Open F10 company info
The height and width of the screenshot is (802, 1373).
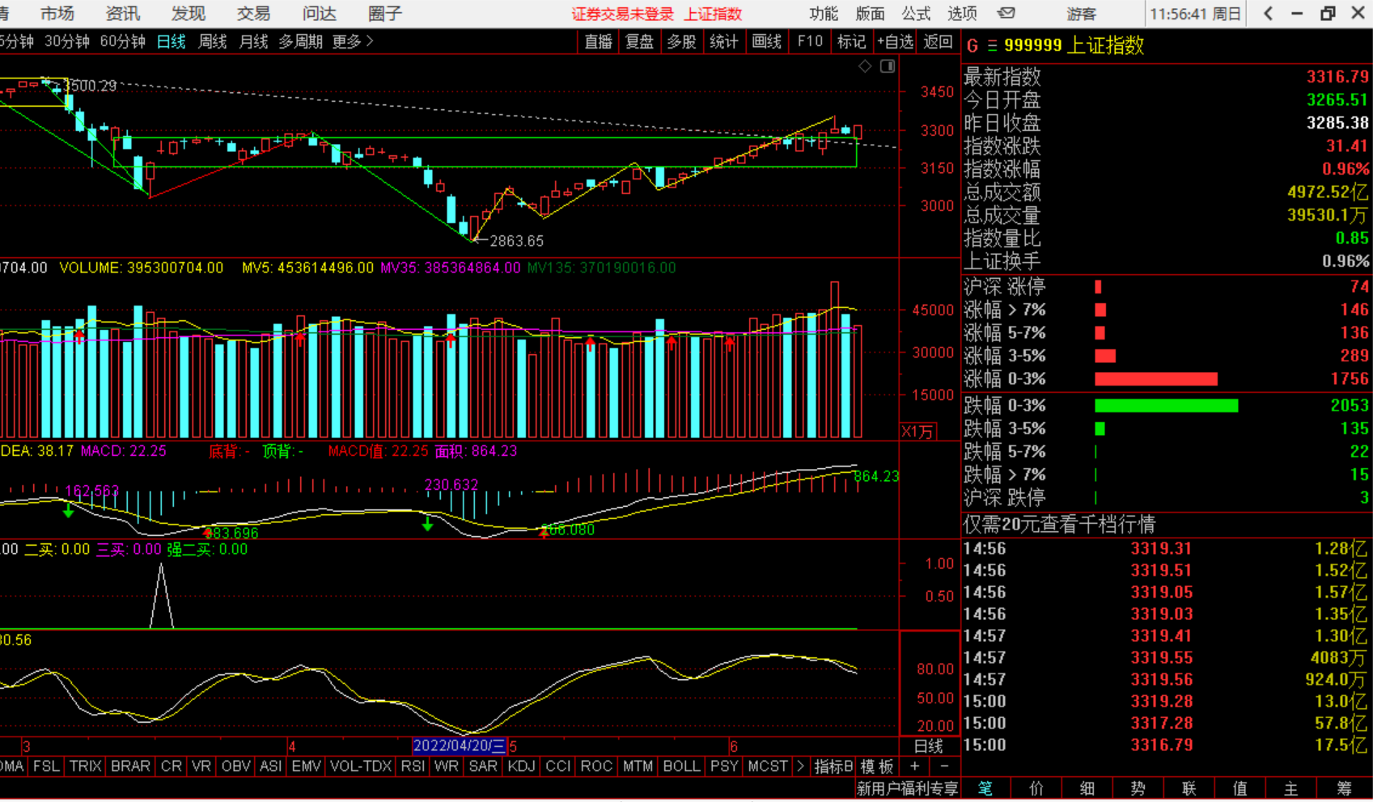(x=810, y=41)
